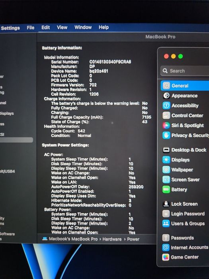Open the Edit menu
Image resolution: width=209 pixels, height=279 pixels.
click(45, 28)
